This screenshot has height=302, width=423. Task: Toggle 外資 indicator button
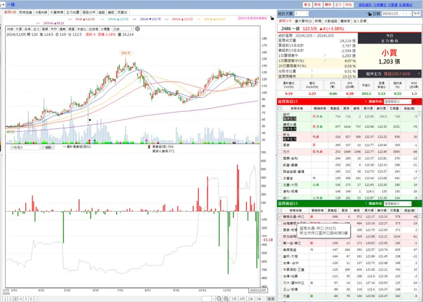pos(19,29)
